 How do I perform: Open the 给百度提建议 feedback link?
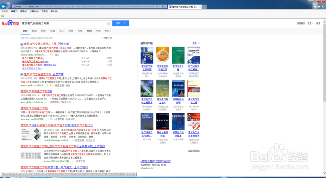[194, 151]
